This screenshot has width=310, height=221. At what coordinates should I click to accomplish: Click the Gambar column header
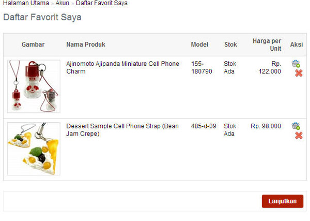33,45
